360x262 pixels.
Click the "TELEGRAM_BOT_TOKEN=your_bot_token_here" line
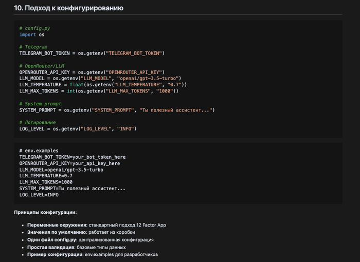pos(73,157)
